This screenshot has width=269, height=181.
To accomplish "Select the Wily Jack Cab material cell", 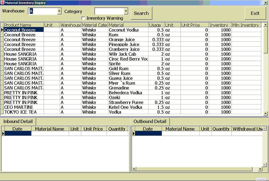I will (x=128, y=54).
